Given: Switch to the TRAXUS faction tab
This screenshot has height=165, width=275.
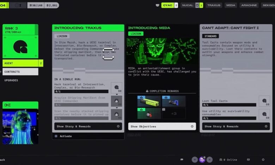Looking at the screenshot, I should coord(214,5).
